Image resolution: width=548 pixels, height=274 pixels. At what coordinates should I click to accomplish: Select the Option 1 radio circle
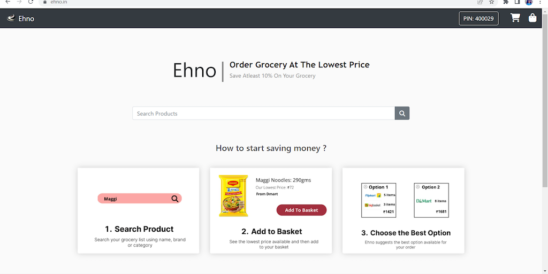365,187
